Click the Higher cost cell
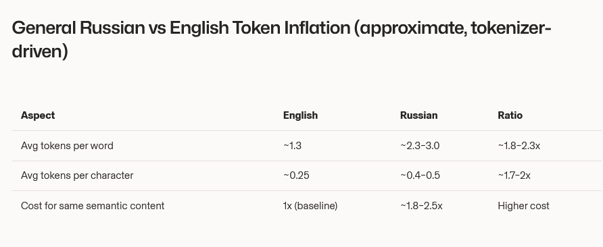The image size is (603, 247). [x=523, y=206]
